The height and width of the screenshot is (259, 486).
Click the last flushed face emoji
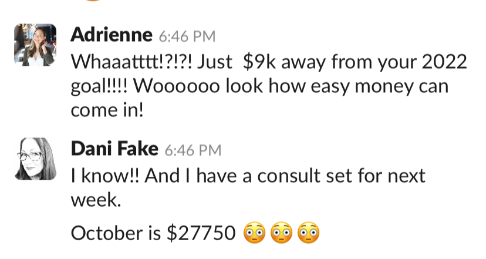tap(309, 234)
